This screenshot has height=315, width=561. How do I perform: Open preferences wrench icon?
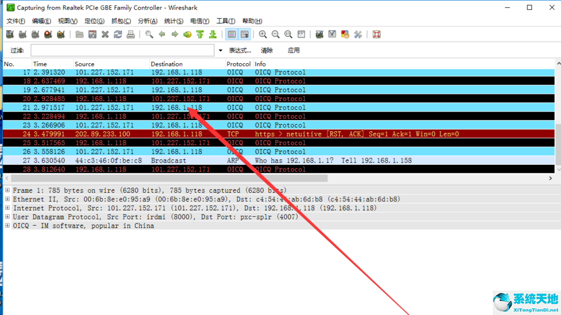pyautogui.click(x=358, y=34)
